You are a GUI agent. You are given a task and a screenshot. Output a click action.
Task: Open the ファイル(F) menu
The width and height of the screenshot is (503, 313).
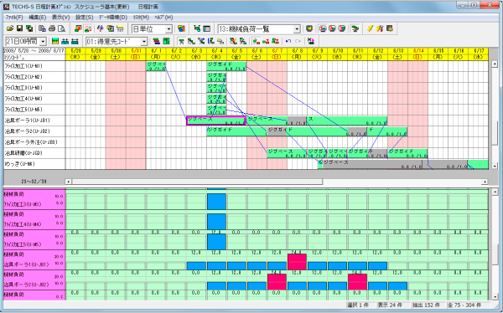[x=14, y=18]
